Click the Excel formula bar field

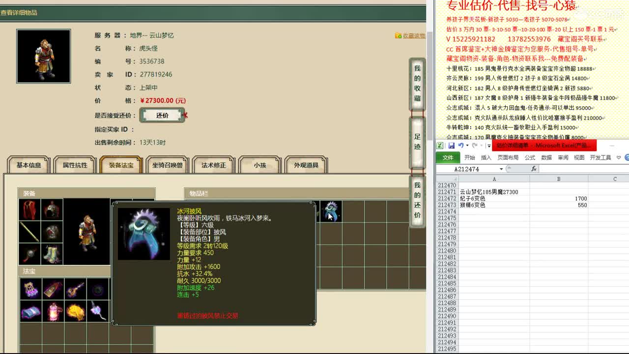point(584,169)
